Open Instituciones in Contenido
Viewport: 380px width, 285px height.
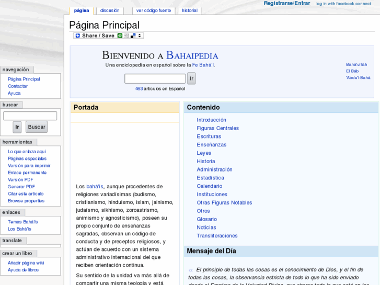coord(212,195)
